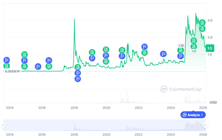
Task: Select the flag marker between the 2020 document markers
Action: [x=106, y=56]
